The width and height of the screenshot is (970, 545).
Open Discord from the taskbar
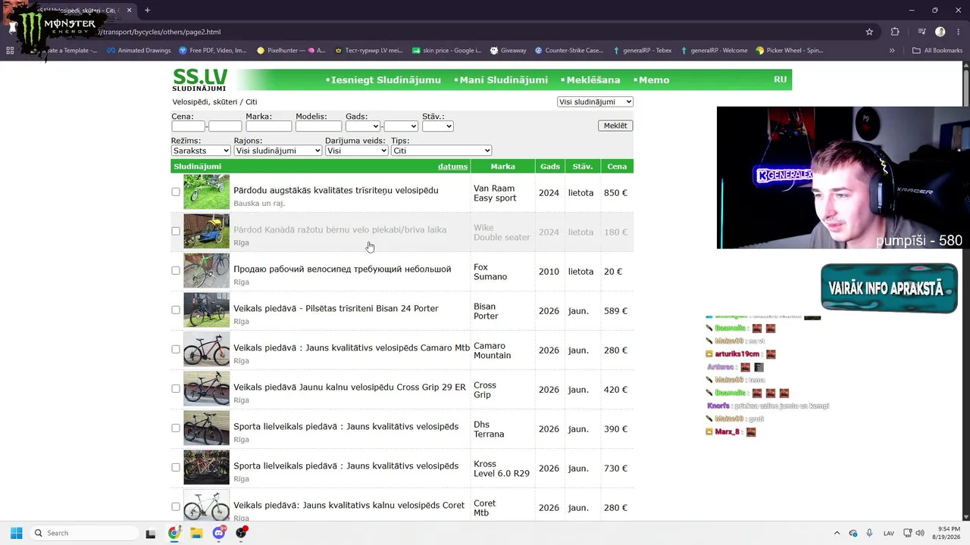219,533
